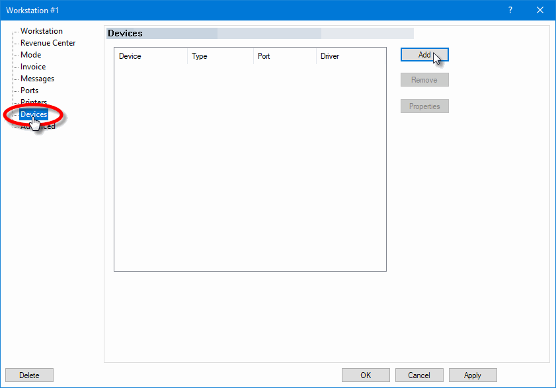Select the Devices tree item
The image size is (556, 388).
click(34, 114)
